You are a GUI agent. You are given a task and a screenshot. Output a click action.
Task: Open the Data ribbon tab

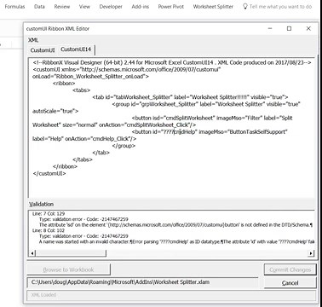click(x=39, y=6)
